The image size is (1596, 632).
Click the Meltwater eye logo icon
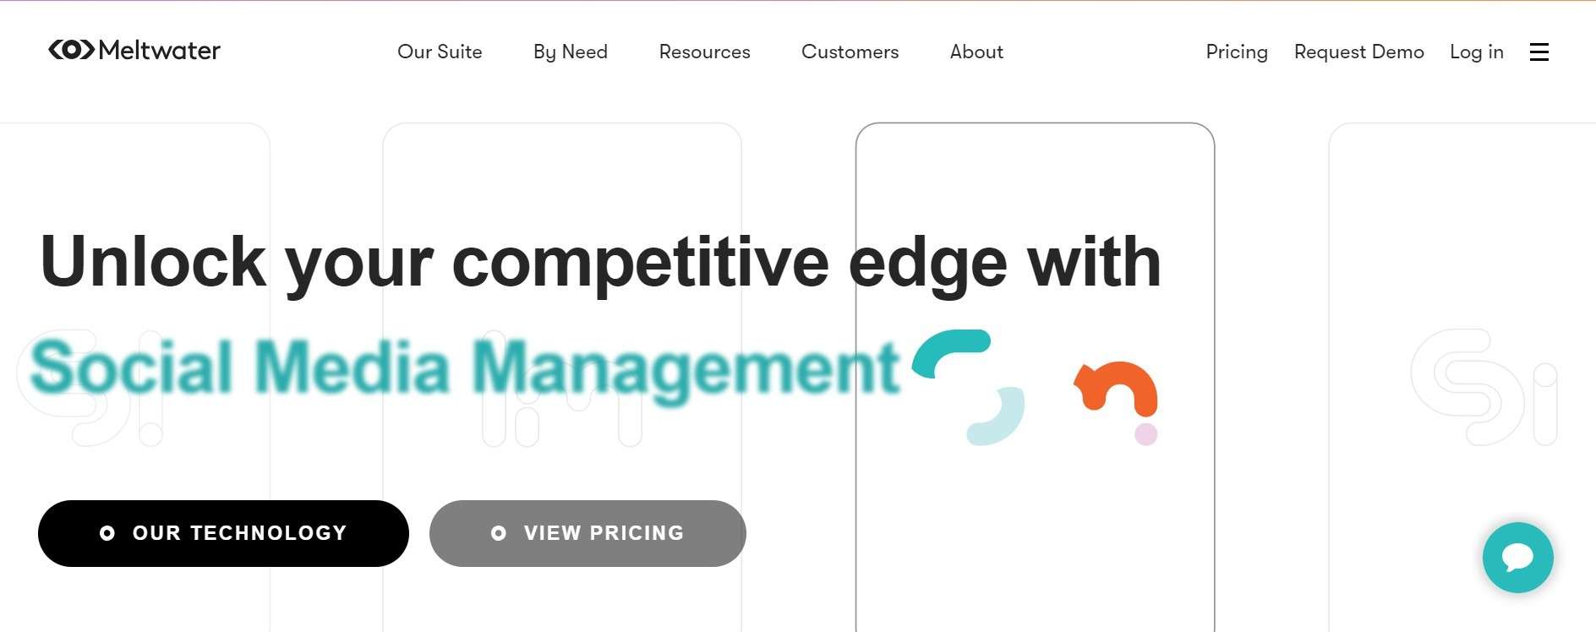tap(71, 50)
